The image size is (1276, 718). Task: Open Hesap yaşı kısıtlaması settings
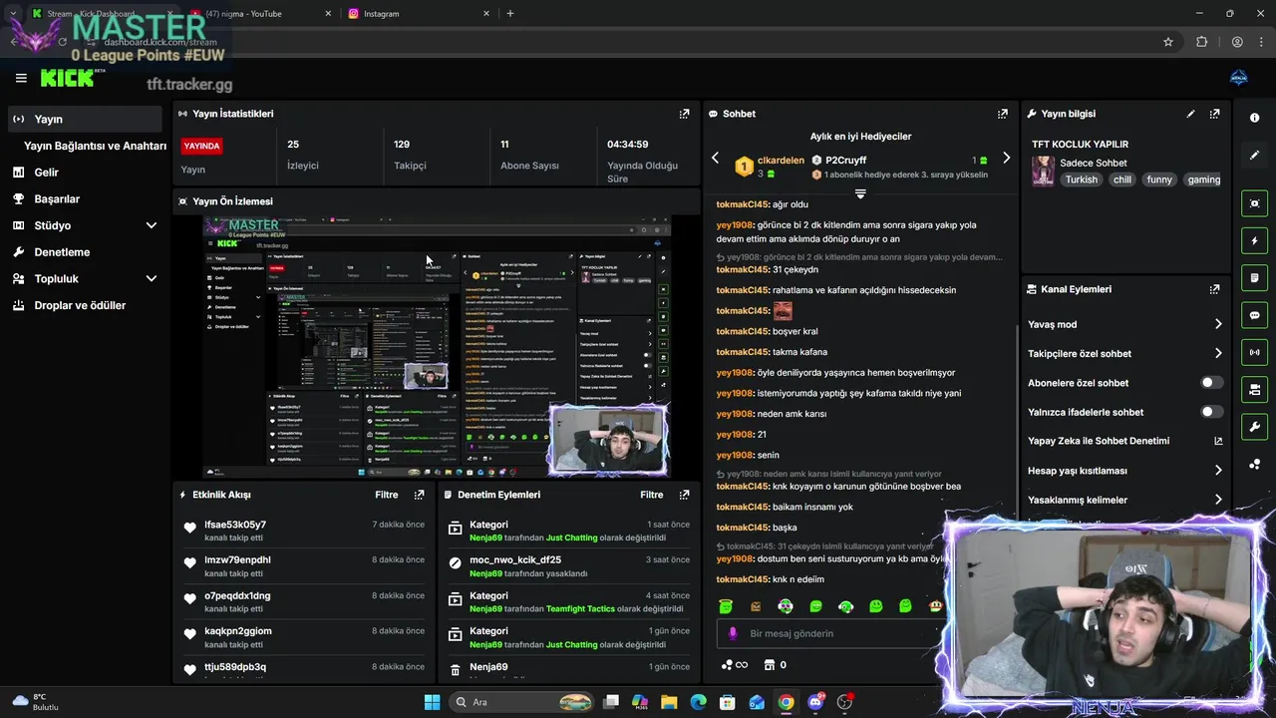click(1125, 471)
